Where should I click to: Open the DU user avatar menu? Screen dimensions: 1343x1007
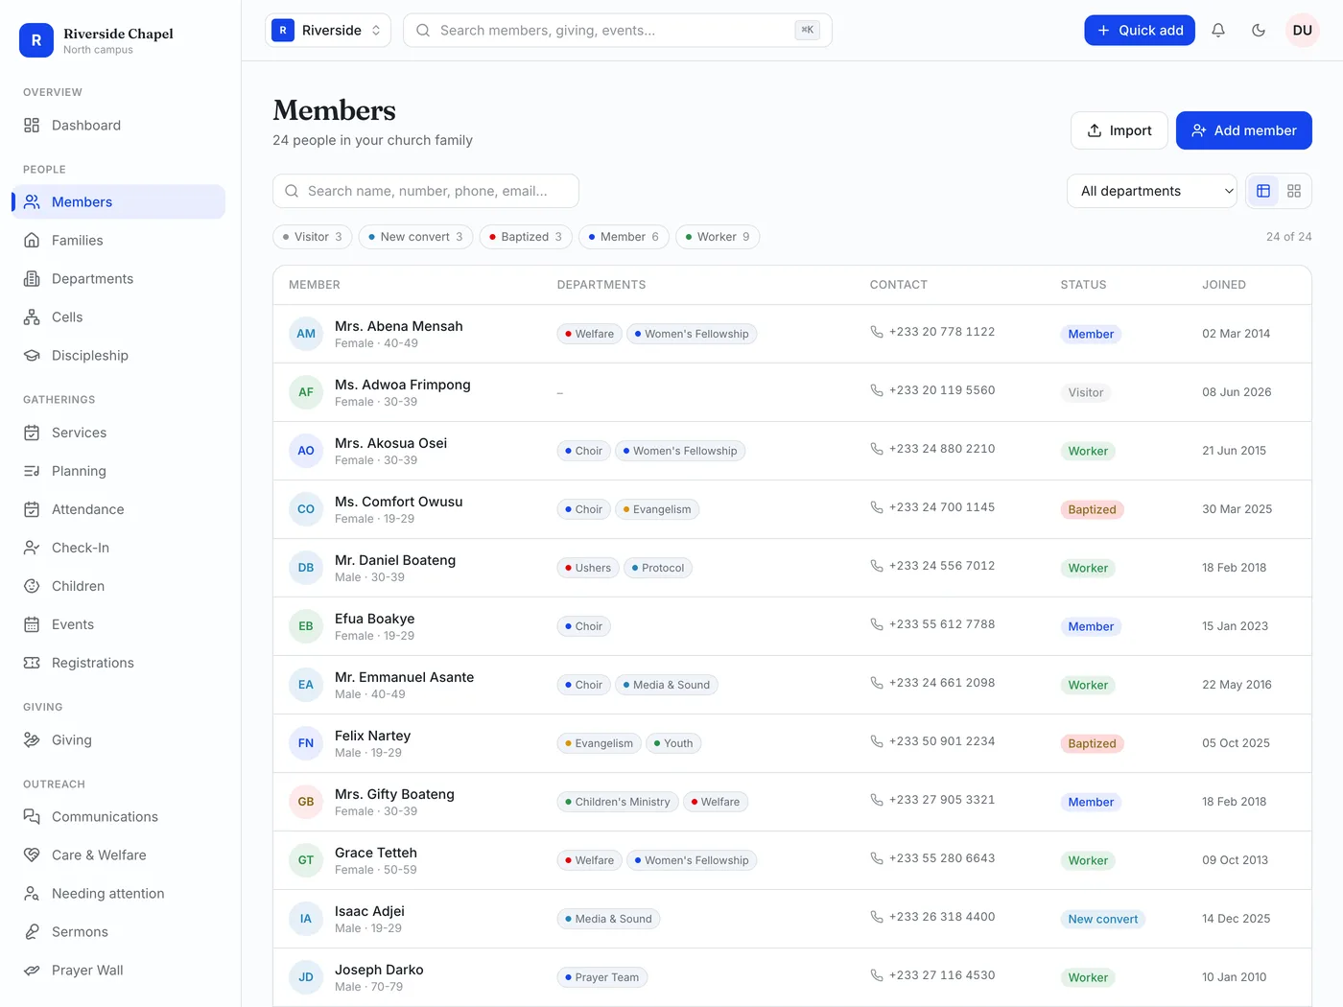tap(1303, 31)
